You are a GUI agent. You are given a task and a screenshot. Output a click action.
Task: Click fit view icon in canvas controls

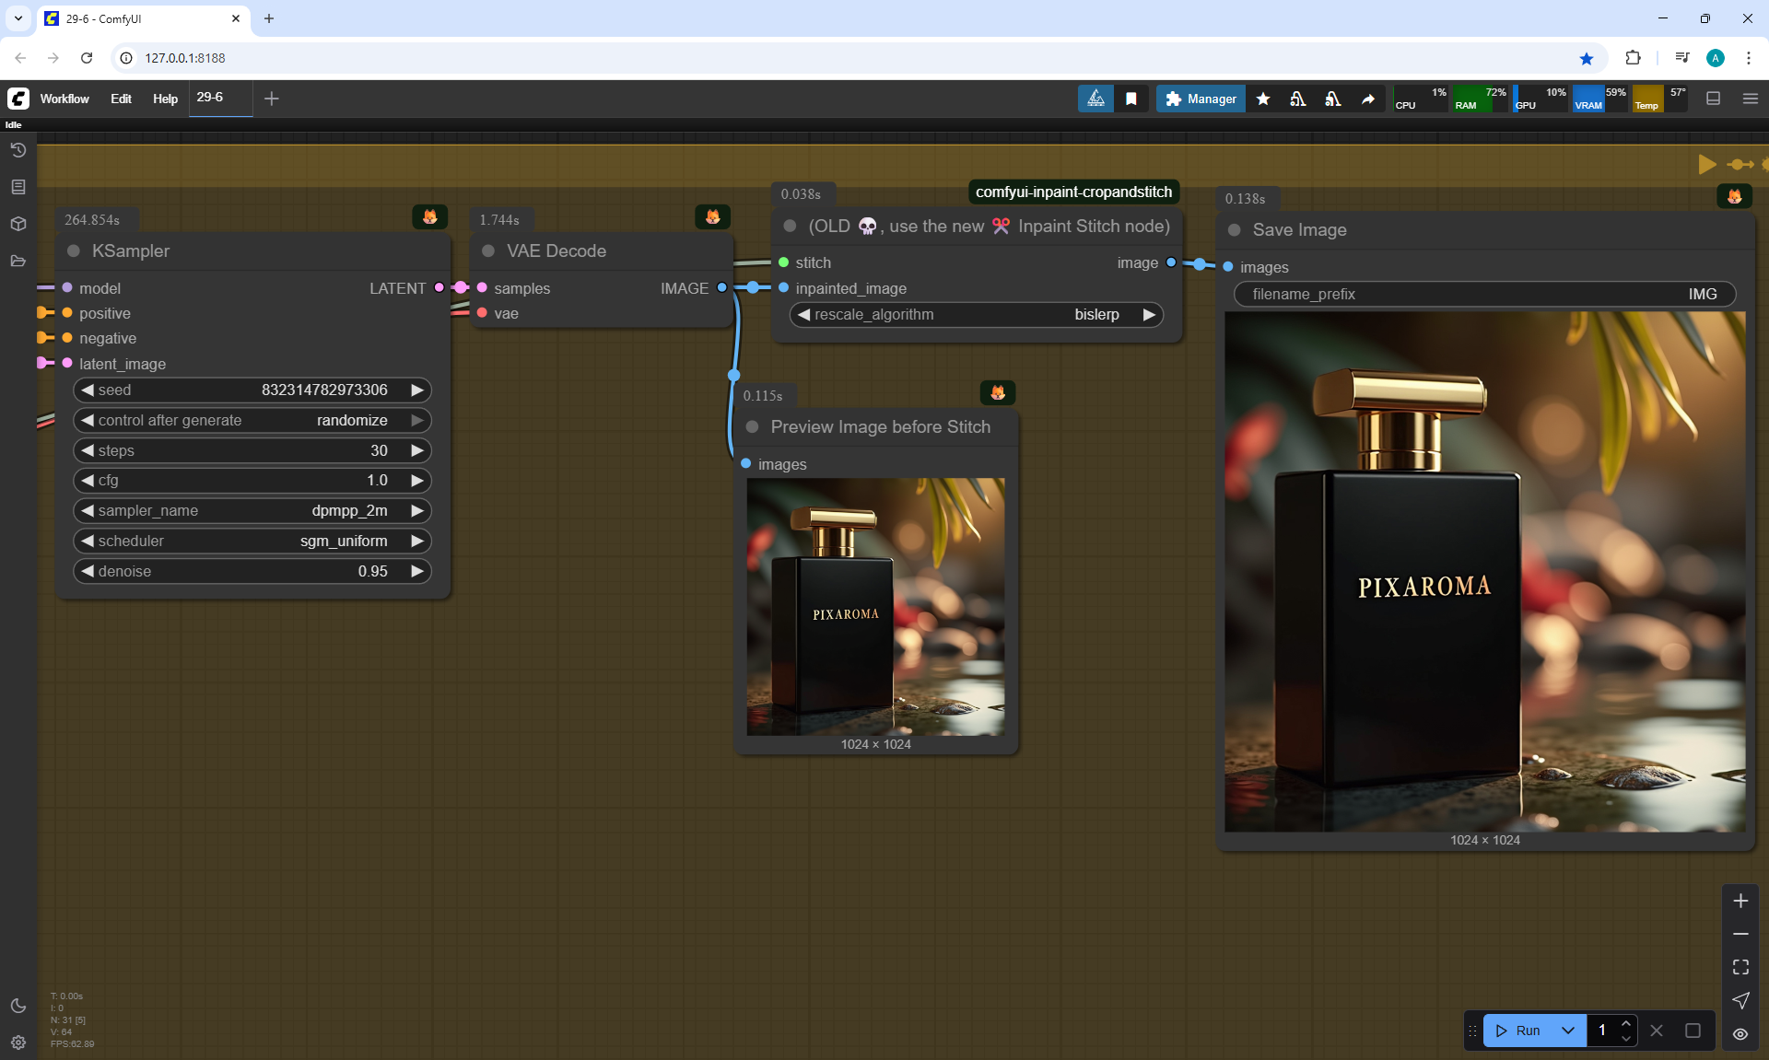pyautogui.click(x=1740, y=967)
